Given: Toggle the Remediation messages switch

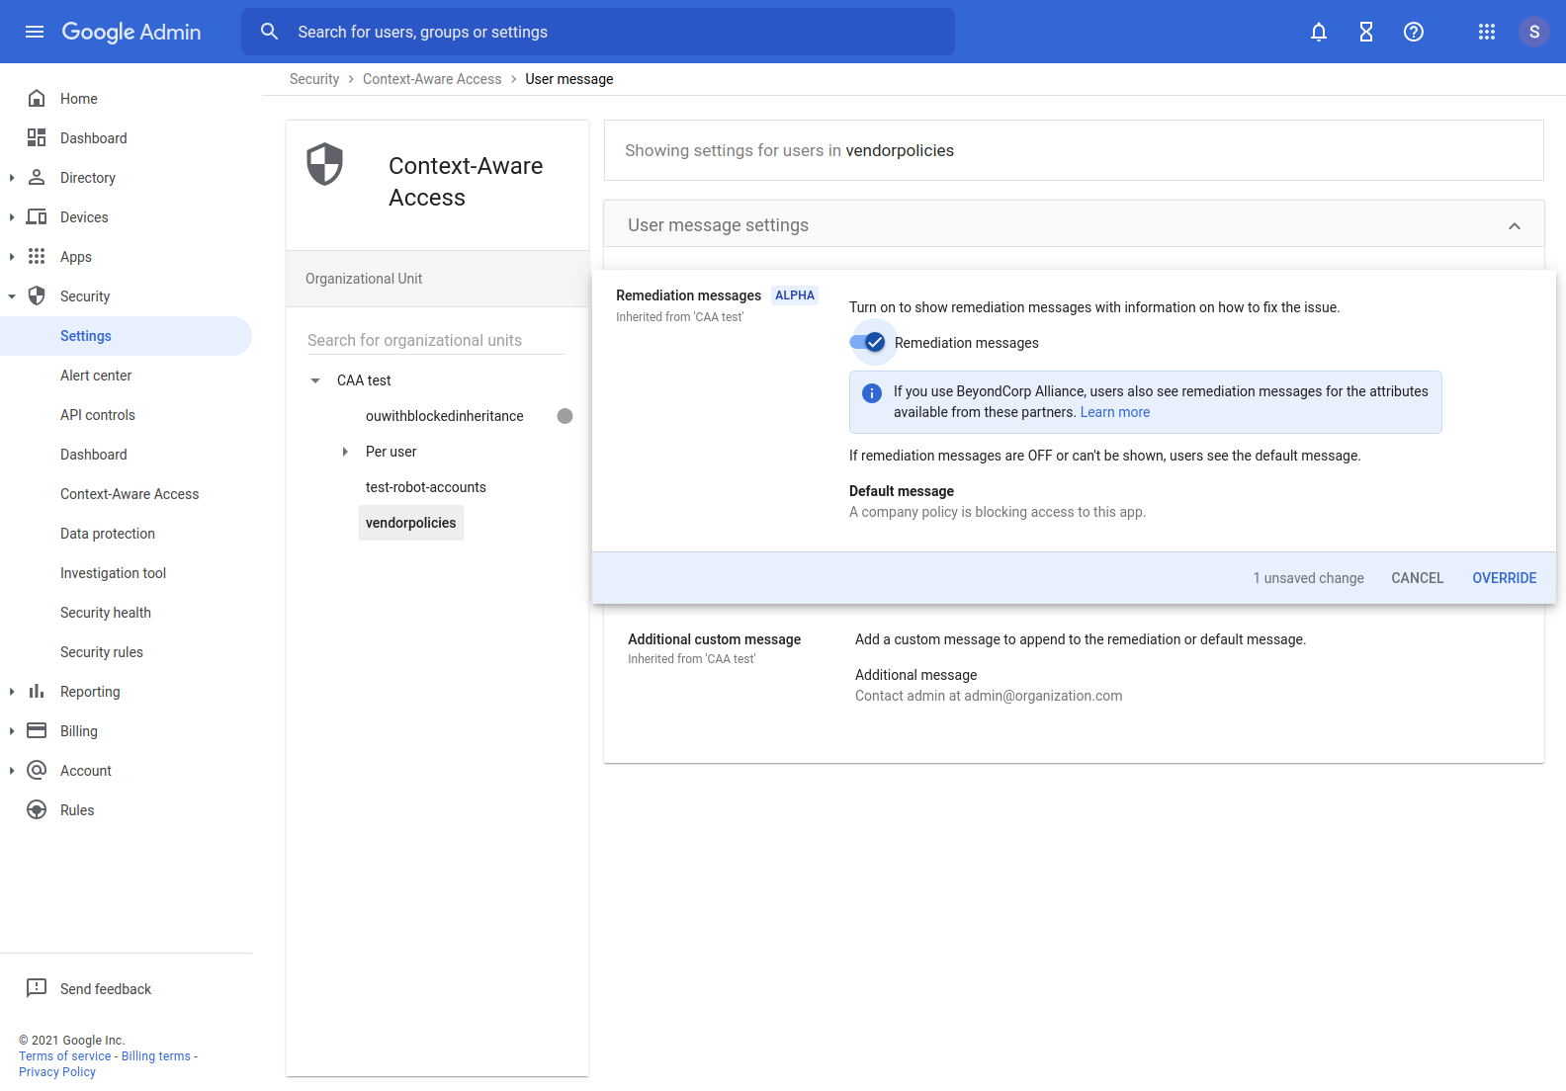Looking at the screenshot, I should pos(867,343).
